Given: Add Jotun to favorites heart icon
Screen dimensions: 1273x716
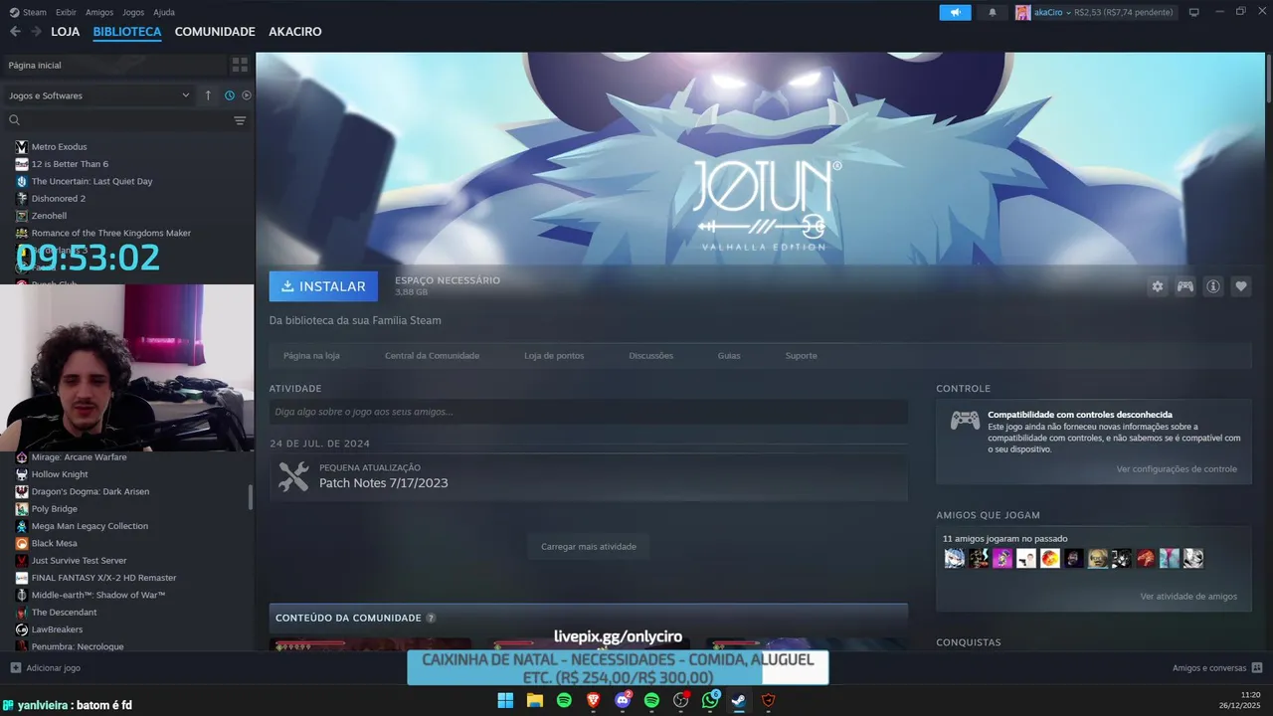Looking at the screenshot, I should (x=1241, y=286).
